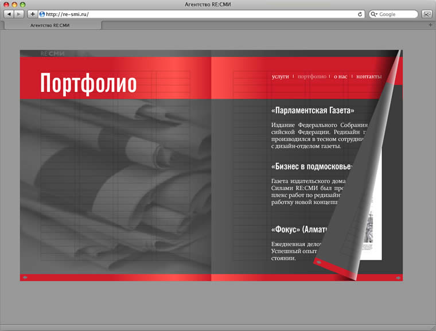Go to the «о нас» page

340,76
